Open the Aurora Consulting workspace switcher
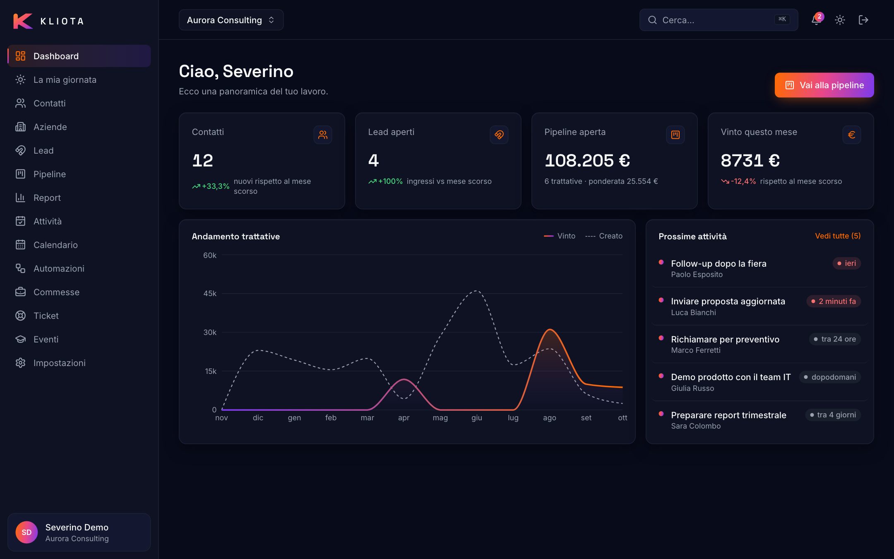The width and height of the screenshot is (894, 559). 231,20
